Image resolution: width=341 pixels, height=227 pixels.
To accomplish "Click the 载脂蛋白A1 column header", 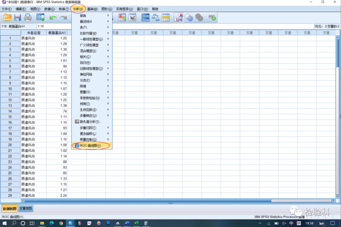I will pos(57,33).
